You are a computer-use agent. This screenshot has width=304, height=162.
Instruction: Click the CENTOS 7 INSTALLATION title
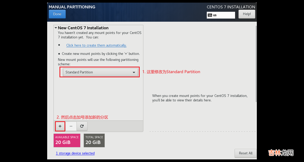(231, 7)
